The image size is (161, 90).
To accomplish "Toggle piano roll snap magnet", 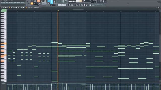I will tap(5, 8).
